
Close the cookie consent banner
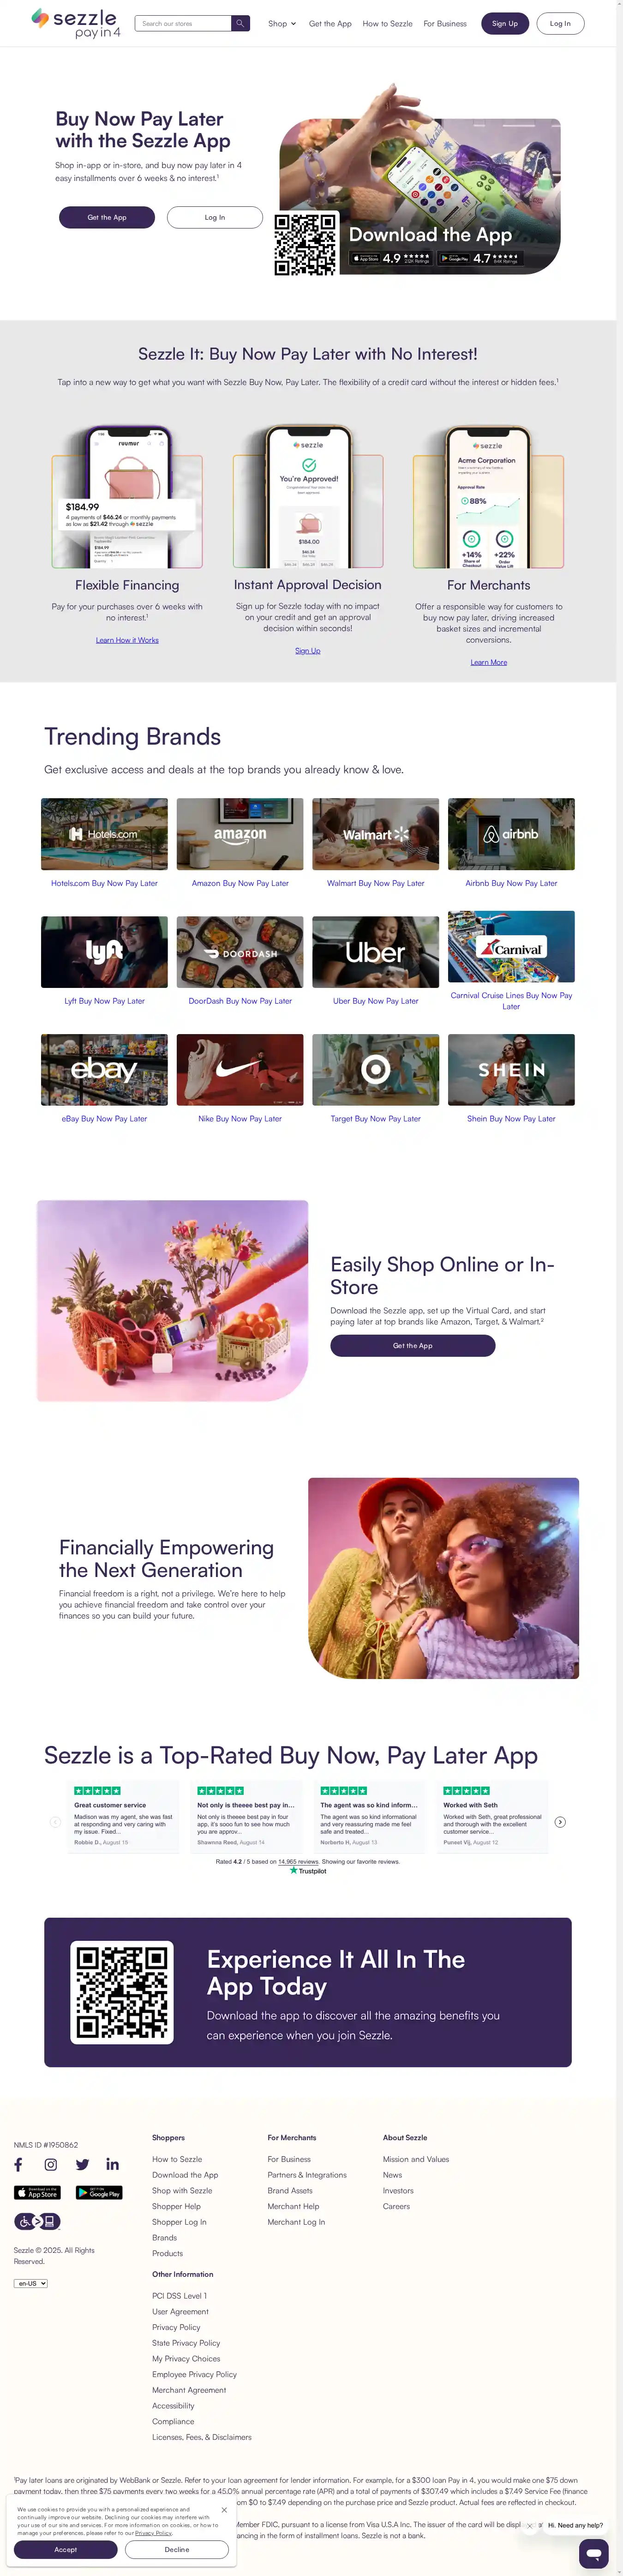pyautogui.click(x=224, y=2509)
